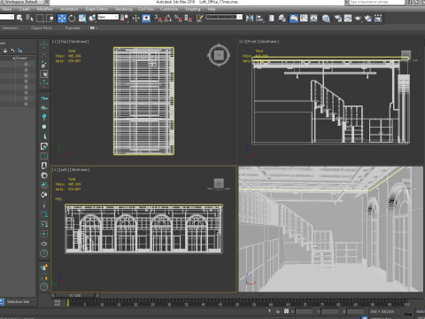Activate Select and Scale tool
This screenshot has height=319, width=425.
[x=82, y=19]
